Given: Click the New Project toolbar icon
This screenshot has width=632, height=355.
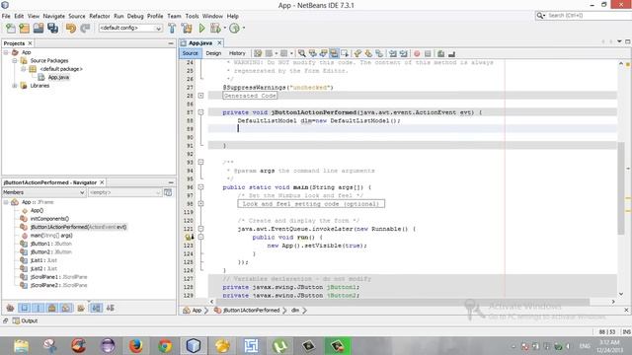Looking at the screenshot, I should click(x=24, y=29).
